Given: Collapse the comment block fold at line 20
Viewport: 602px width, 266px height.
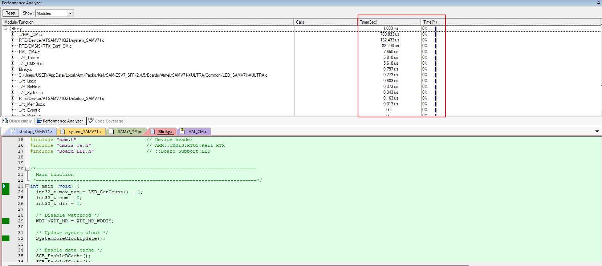Looking at the screenshot, I should (x=27, y=169).
